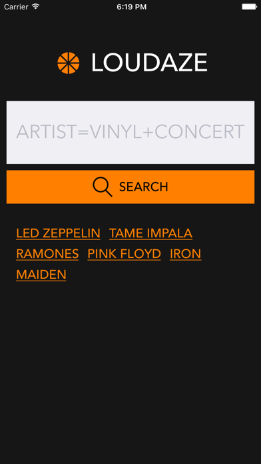The width and height of the screenshot is (261, 464).
Task: Tap the battery indicator icon
Action: [x=250, y=7]
